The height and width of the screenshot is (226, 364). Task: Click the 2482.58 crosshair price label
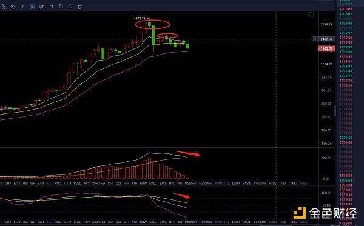[326, 39]
